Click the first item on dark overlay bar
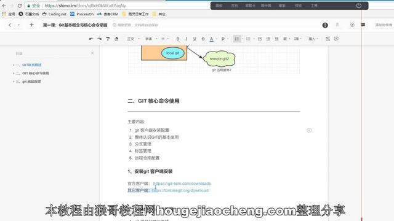394x221 pixels. pos(219,6)
